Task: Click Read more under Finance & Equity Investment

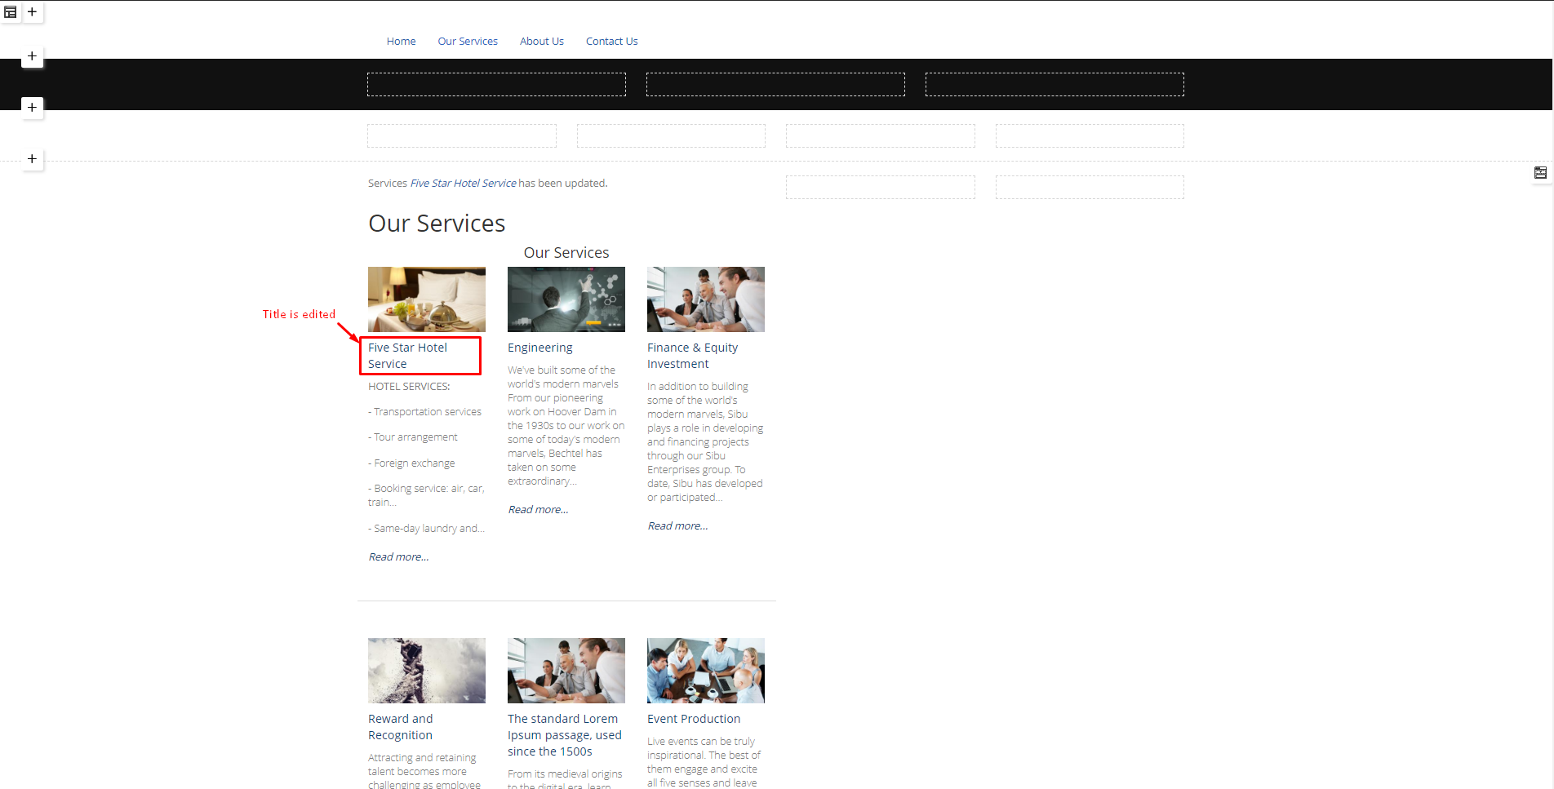Action: point(677,526)
